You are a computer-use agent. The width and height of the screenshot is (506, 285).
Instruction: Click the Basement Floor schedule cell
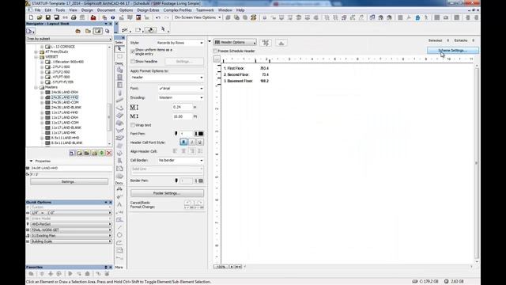point(238,81)
